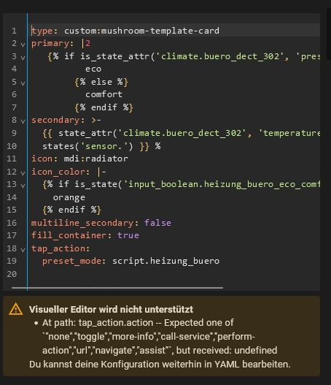Fold the icon_color block arrow
Image resolution: width=331 pixels, height=385 pixels.
click(x=23, y=173)
